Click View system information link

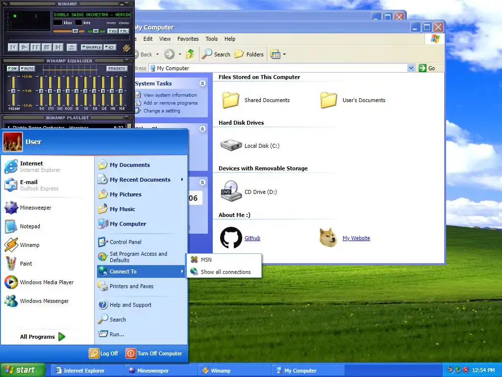[170, 95]
